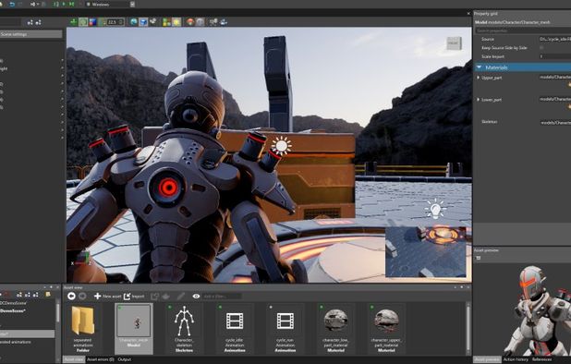Click the property grid search box
The height and width of the screenshot is (364, 571).
point(523,30)
